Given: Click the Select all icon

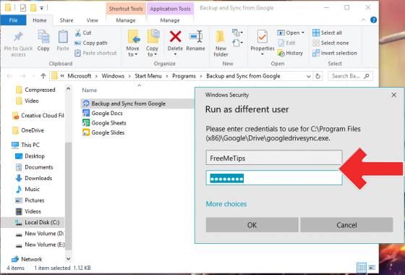Looking at the screenshot, I should click(x=315, y=33).
